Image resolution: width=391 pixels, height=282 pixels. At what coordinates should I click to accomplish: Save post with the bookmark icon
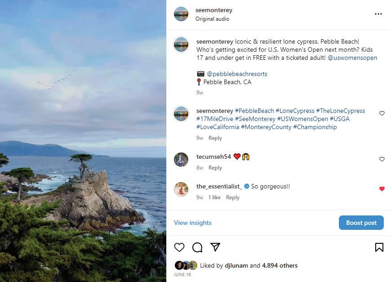click(x=379, y=247)
